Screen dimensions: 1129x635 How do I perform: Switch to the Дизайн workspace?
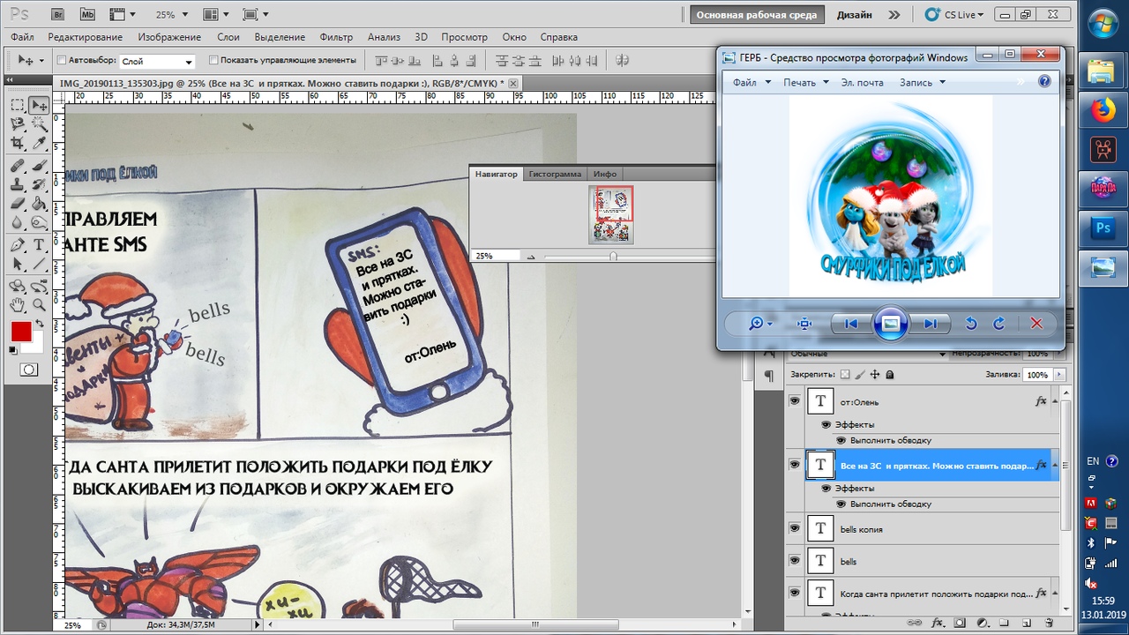855,15
